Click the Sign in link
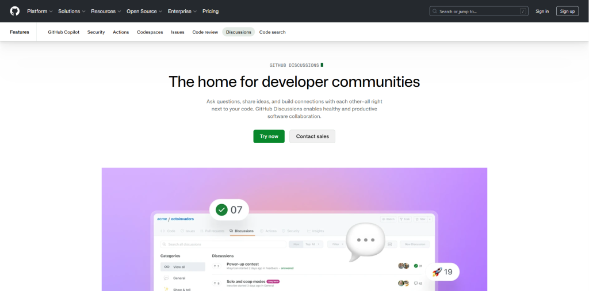Screen dimensions: 589x291 tap(542, 12)
